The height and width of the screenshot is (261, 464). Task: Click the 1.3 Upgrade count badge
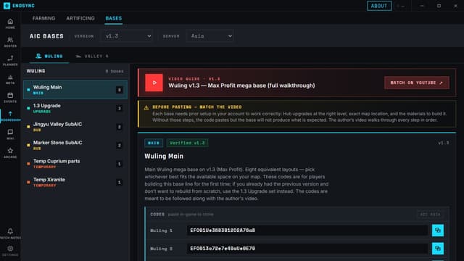pyautogui.click(x=119, y=108)
